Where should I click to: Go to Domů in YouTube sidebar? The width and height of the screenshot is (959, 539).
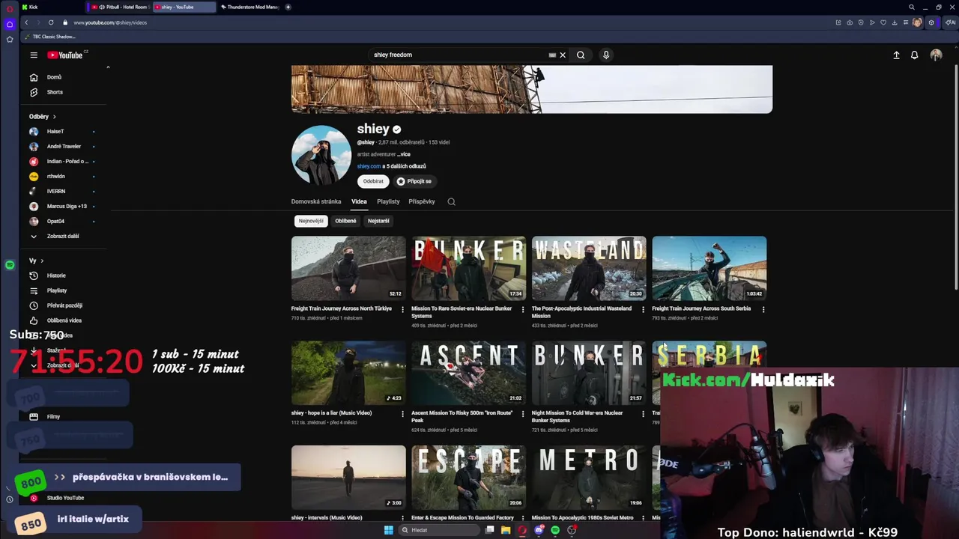point(54,77)
